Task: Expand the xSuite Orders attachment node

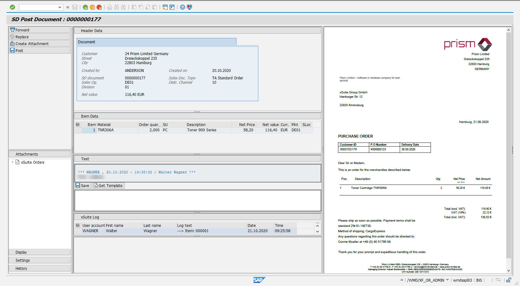Action: 12,162
